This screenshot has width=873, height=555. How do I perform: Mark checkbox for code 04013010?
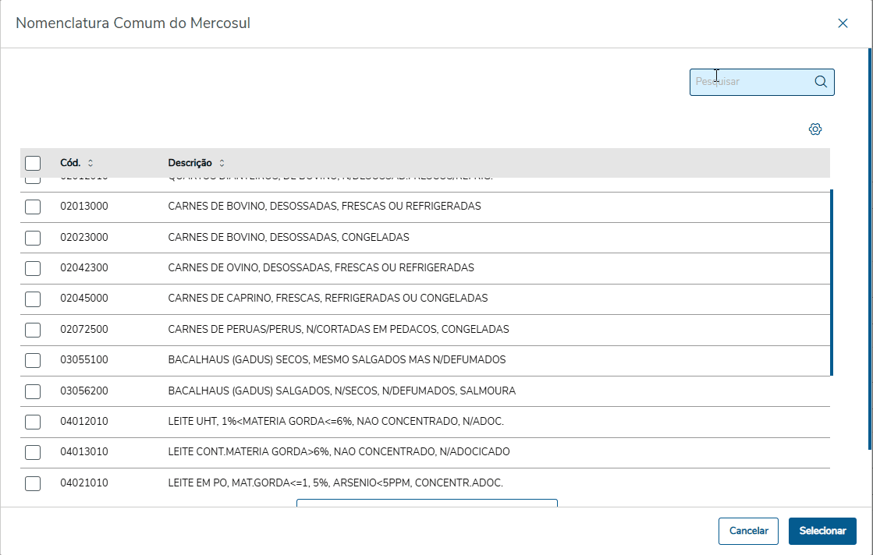[33, 452]
